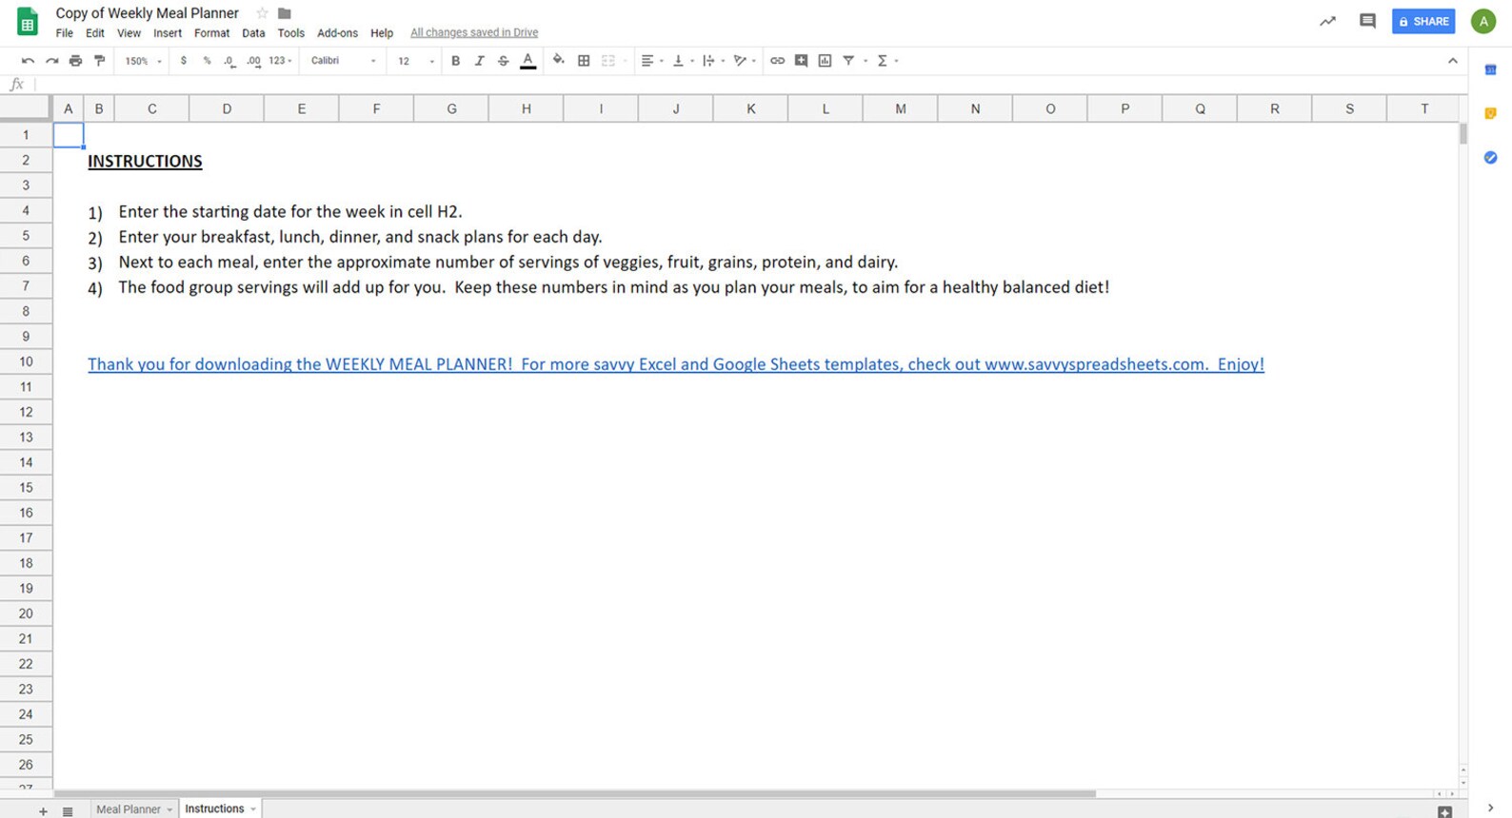The image size is (1512, 818).
Task: Decrease decimal places icon
Action: (229, 61)
